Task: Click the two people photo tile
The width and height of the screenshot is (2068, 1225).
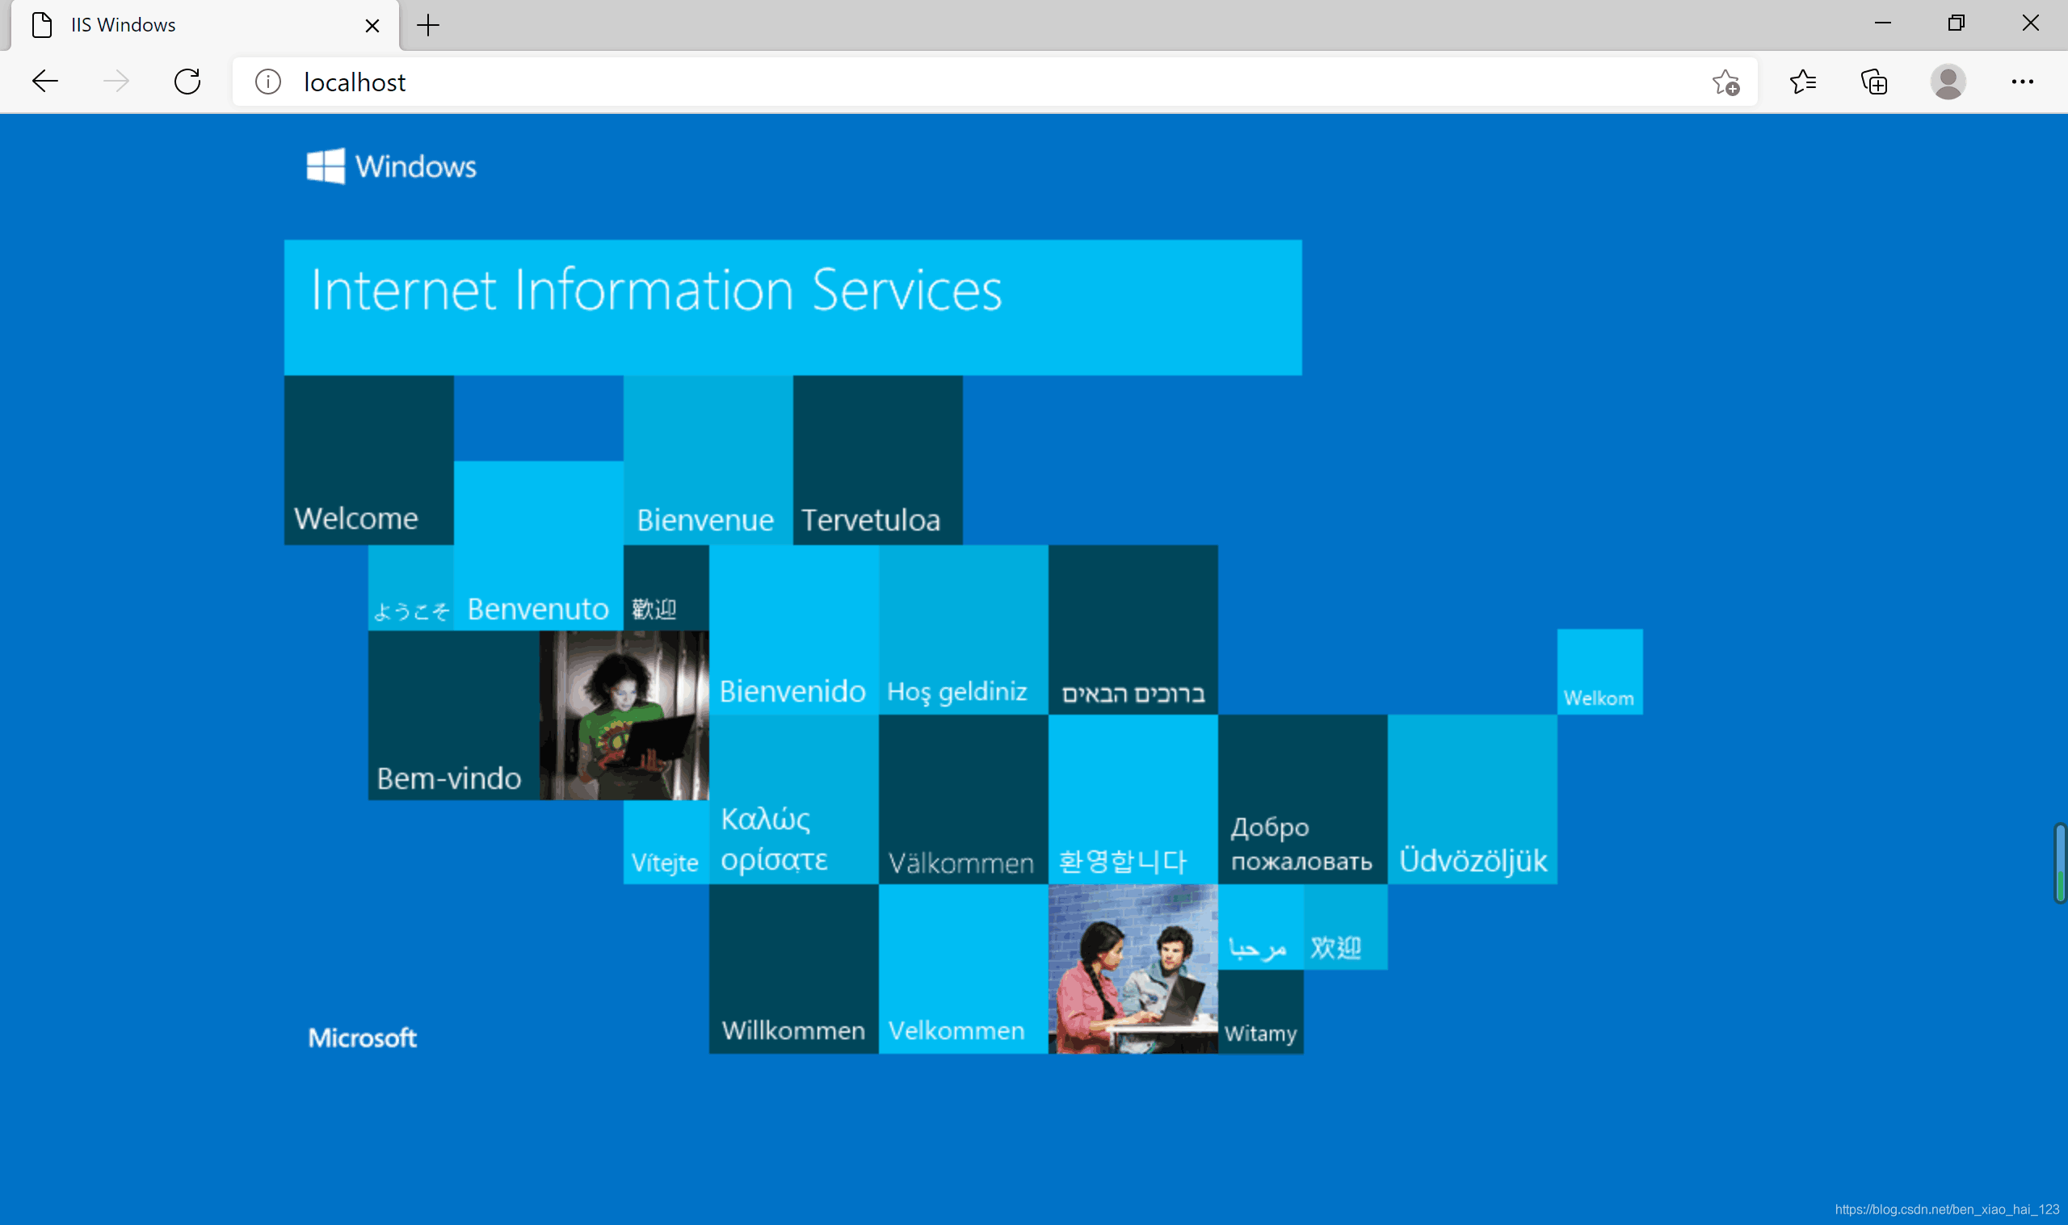Action: pos(1132,967)
